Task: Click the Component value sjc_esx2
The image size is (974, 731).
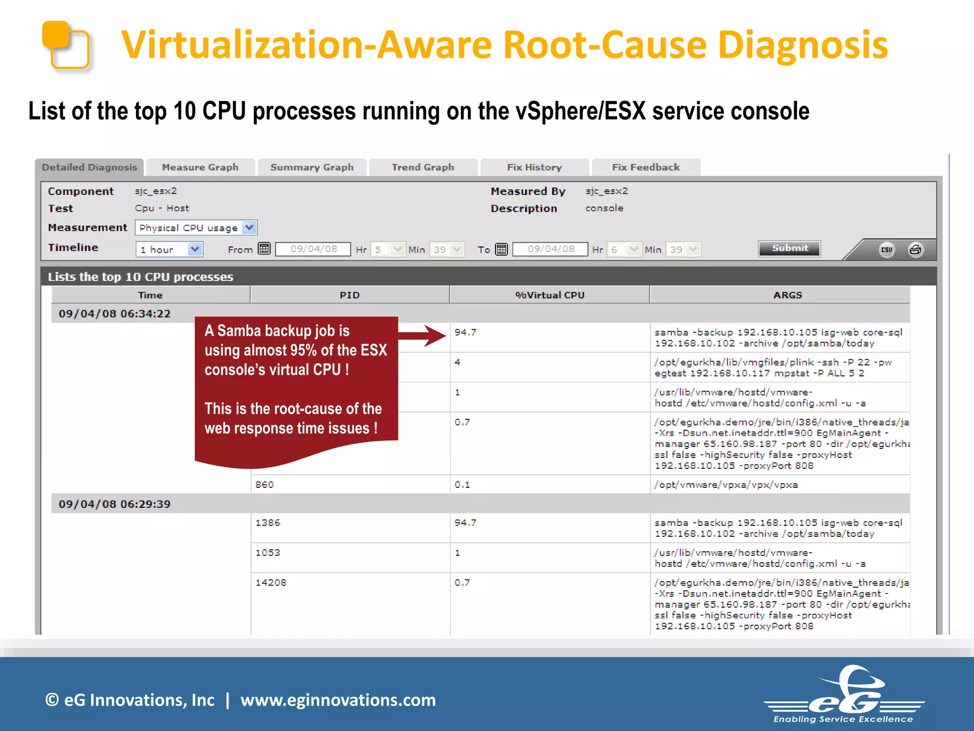Action: 156,191
